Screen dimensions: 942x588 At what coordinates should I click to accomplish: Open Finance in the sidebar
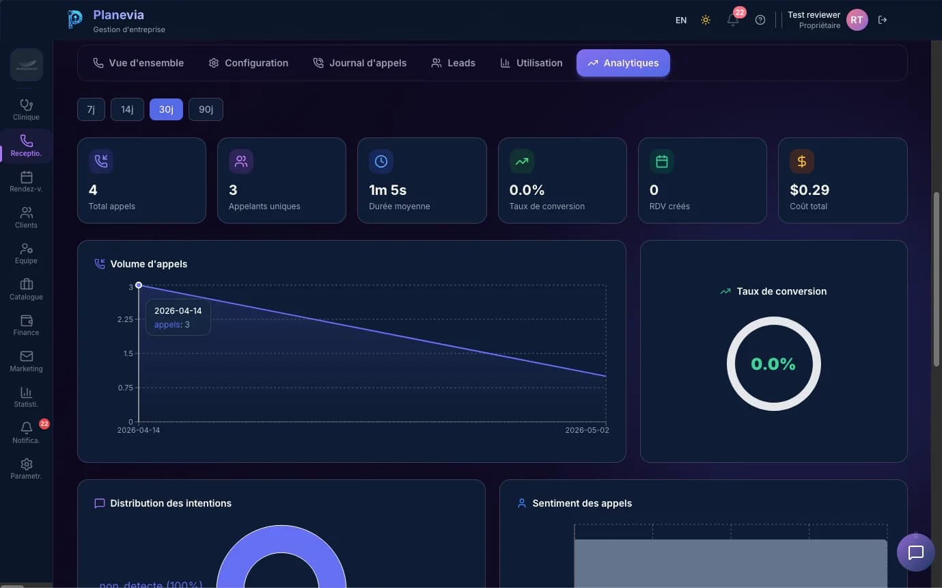pyautogui.click(x=26, y=325)
